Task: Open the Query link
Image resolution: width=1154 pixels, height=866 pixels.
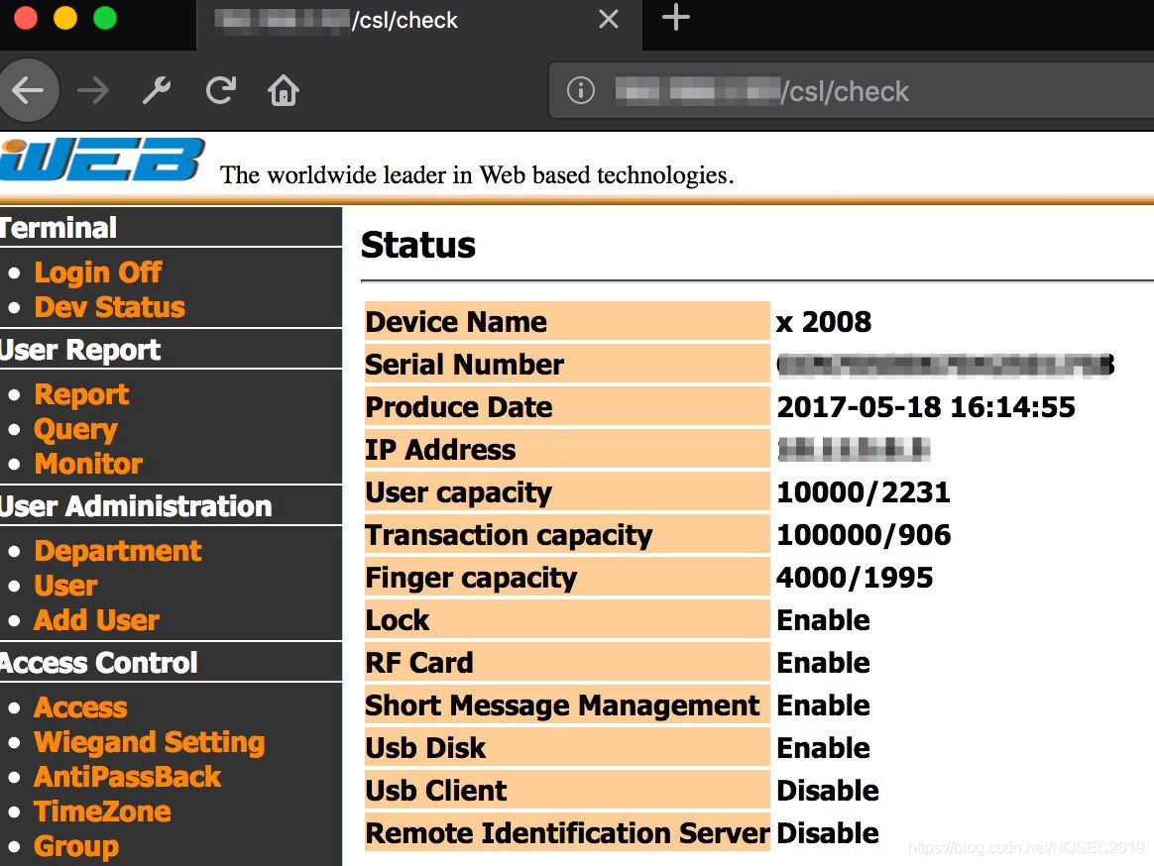Action: pyautogui.click(x=75, y=429)
